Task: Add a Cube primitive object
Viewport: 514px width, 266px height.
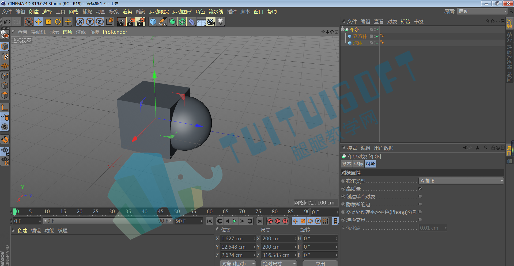Action: pos(153,22)
